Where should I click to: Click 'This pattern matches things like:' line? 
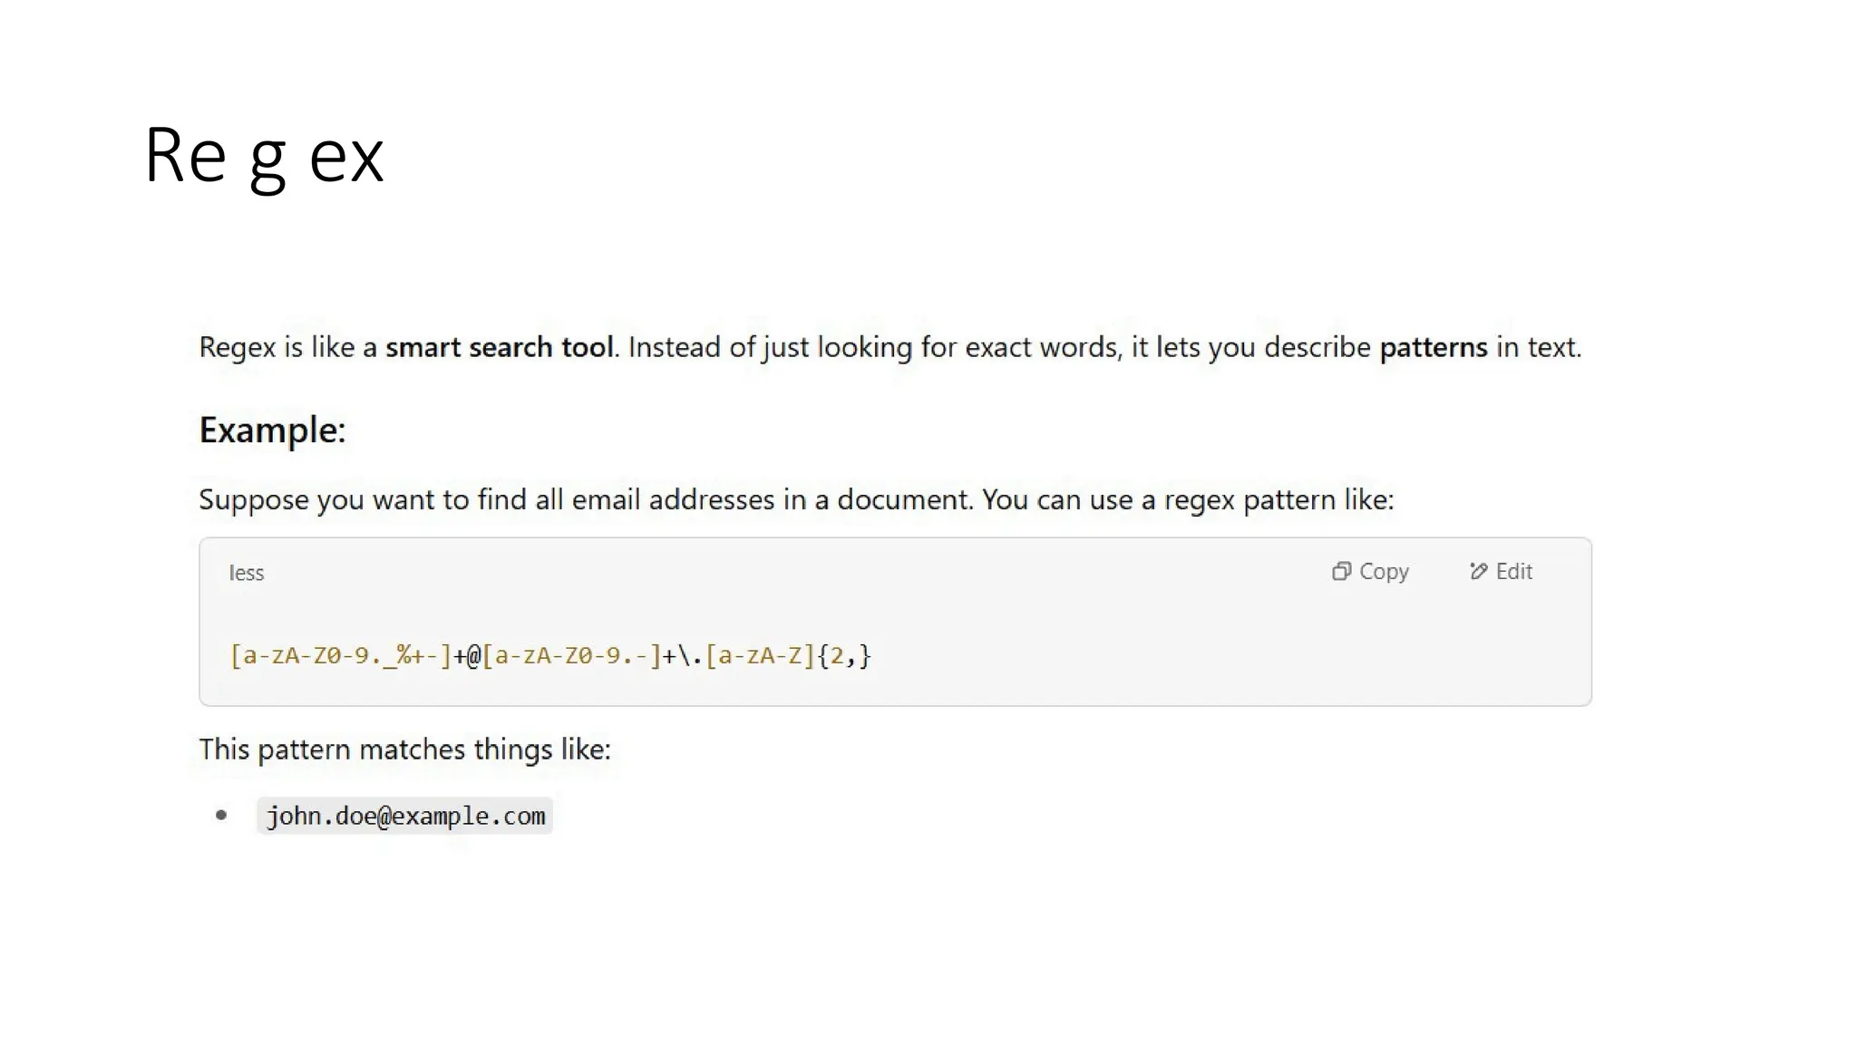tap(404, 750)
